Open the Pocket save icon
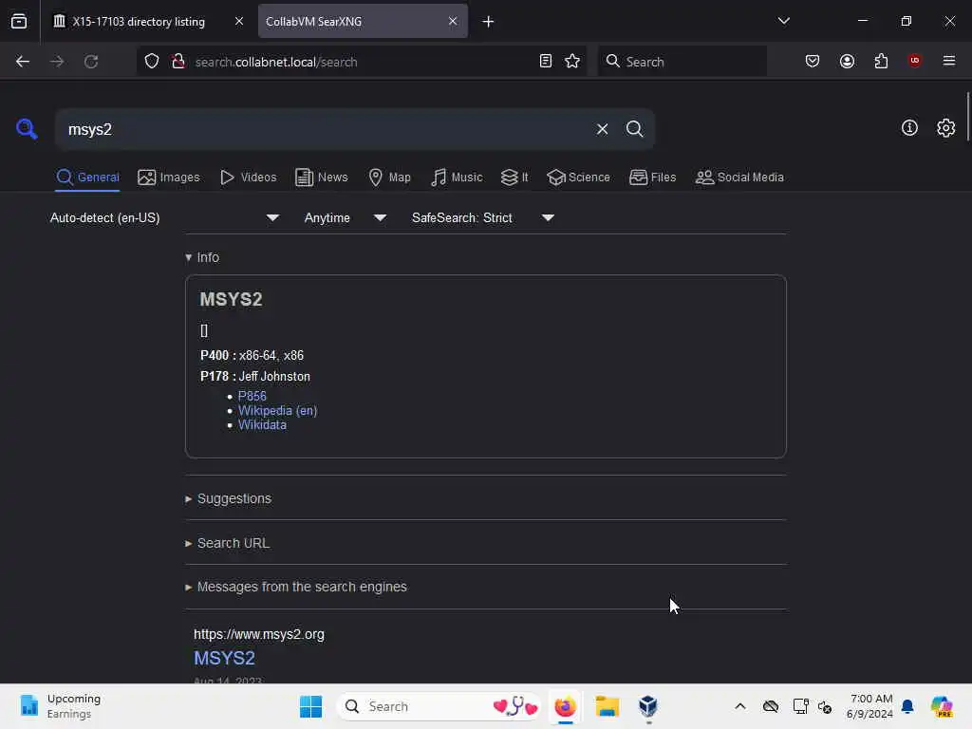This screenshot has height=729, width=972. (x=813, y=62)
